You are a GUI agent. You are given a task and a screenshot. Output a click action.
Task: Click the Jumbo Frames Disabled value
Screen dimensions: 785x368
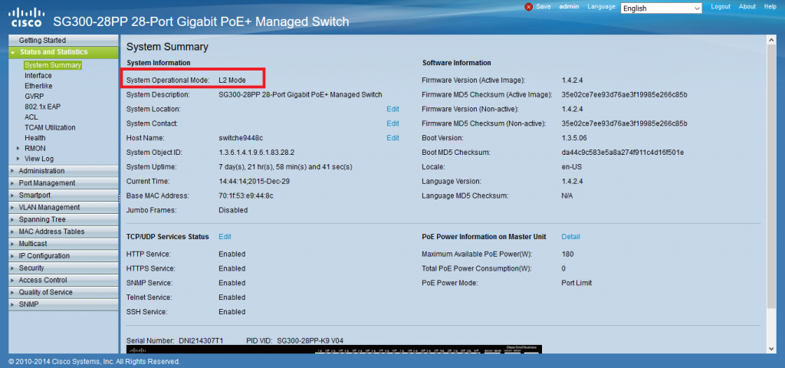(233, 210)
